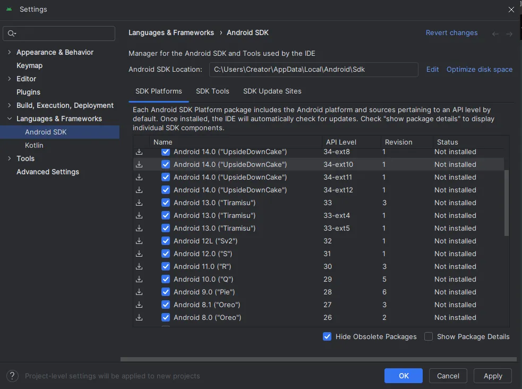Screen dimensions: 522x389
Task: Uncheck Android 11.0 R checkbox
Action: click(x=166, y=266)
